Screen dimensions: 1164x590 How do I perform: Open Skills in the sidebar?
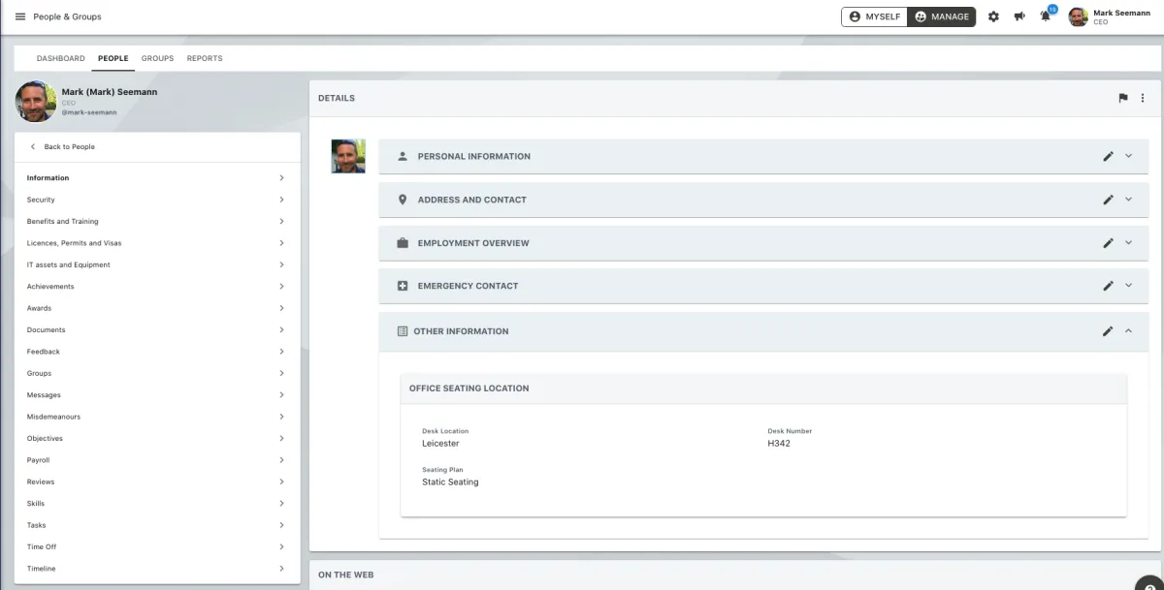click(157, 504)
